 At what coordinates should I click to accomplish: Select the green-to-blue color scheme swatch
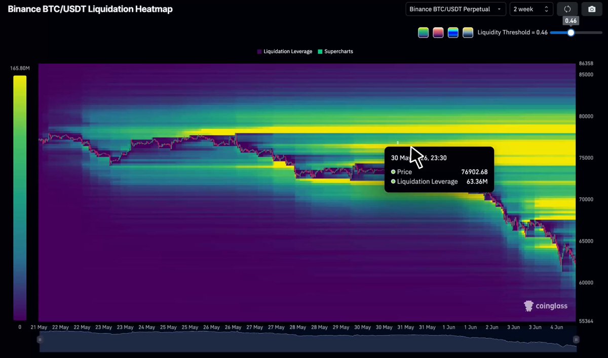point(423,32)
